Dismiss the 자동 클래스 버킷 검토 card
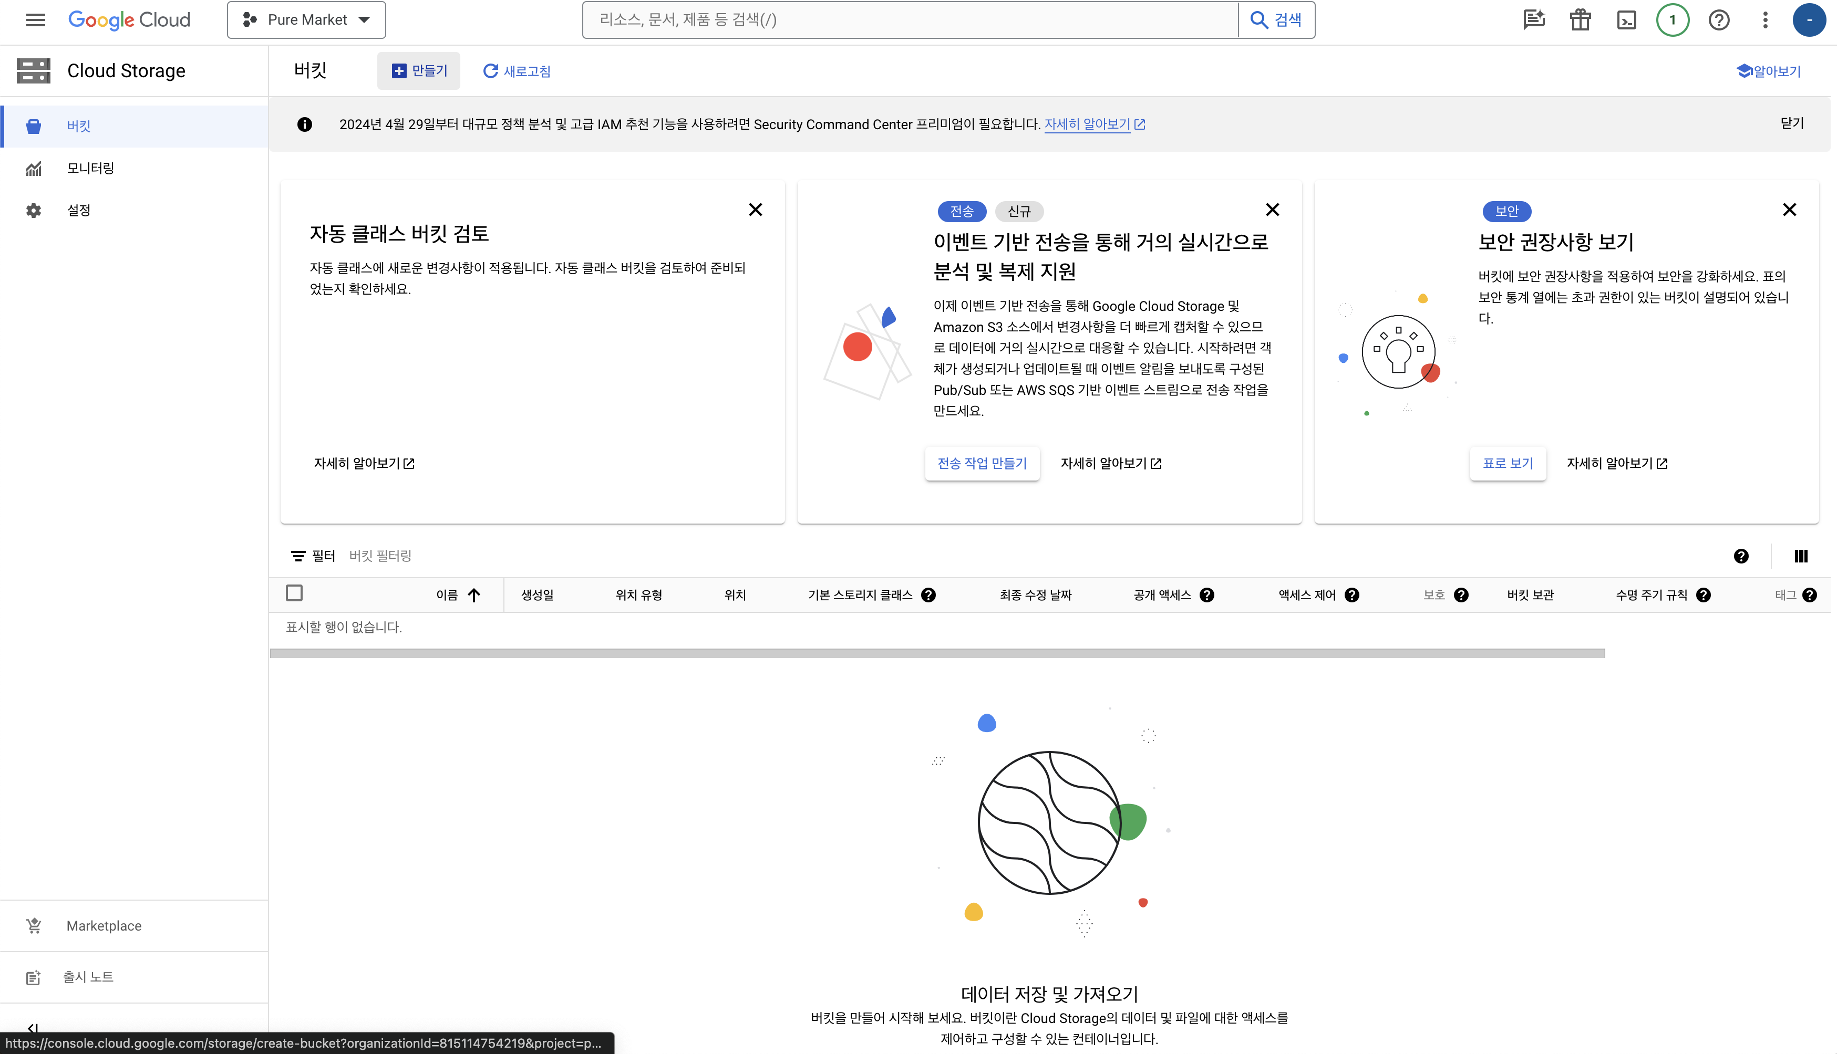This screenshot has height=1054, width=1837. (x=755, y=210)
